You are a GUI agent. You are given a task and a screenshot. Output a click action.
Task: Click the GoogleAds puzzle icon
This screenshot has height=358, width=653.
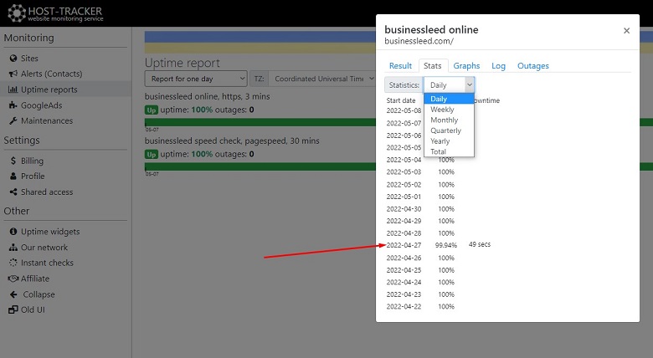coord(13,105)
